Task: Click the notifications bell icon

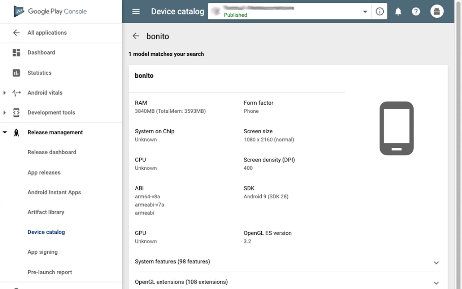Action: tap(398, 12)
